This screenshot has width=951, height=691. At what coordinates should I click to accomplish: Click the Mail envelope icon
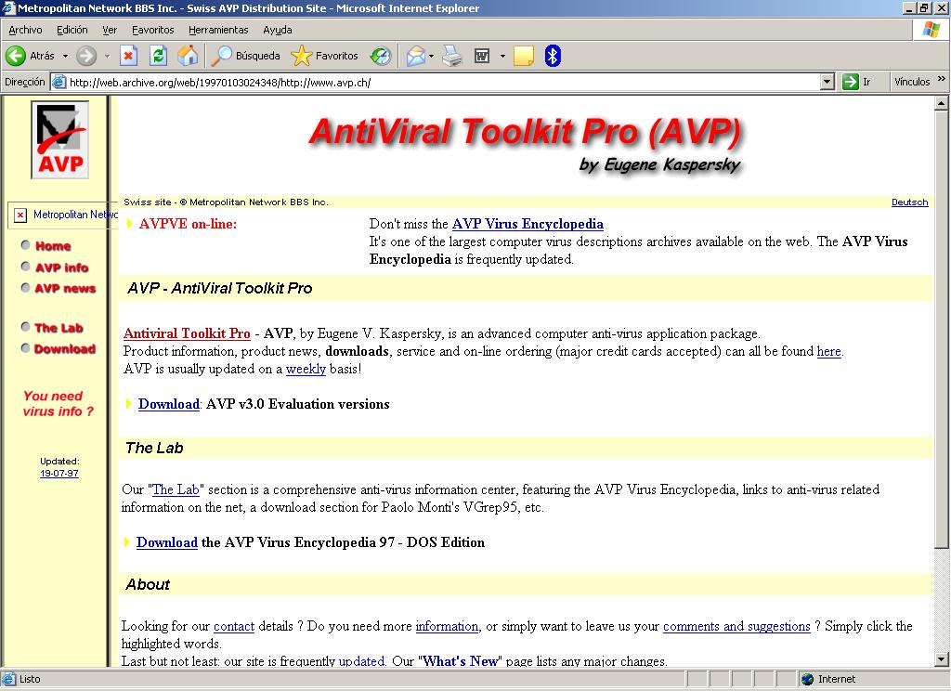tap(416, 56)
